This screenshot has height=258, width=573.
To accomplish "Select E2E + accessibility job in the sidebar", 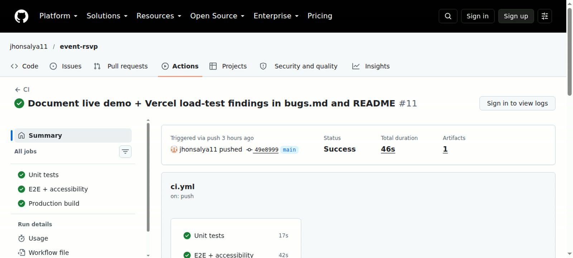I will [x=73, y=189].
